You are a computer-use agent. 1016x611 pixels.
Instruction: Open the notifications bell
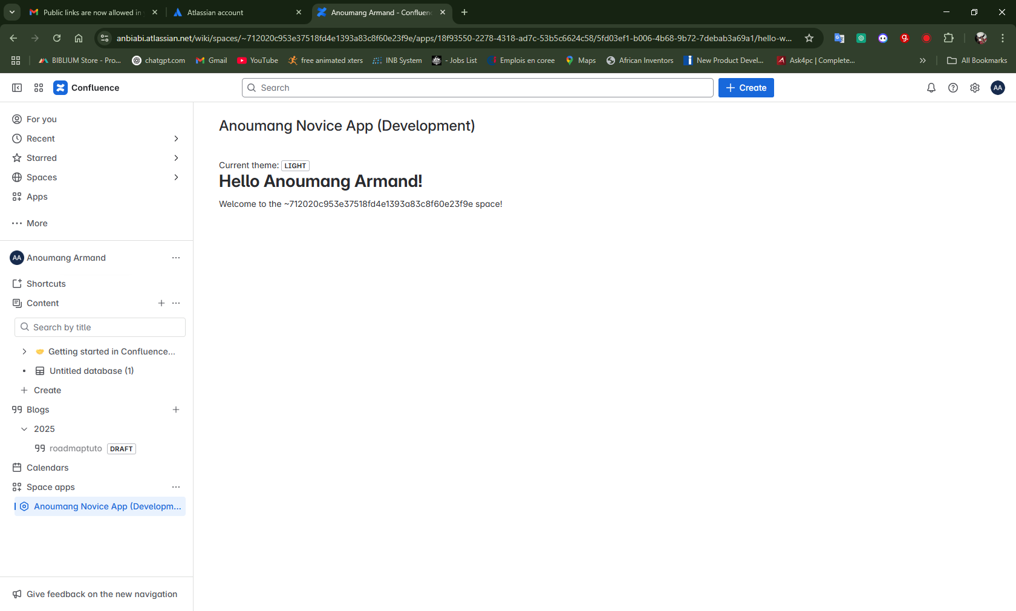(x=931, y=88)
